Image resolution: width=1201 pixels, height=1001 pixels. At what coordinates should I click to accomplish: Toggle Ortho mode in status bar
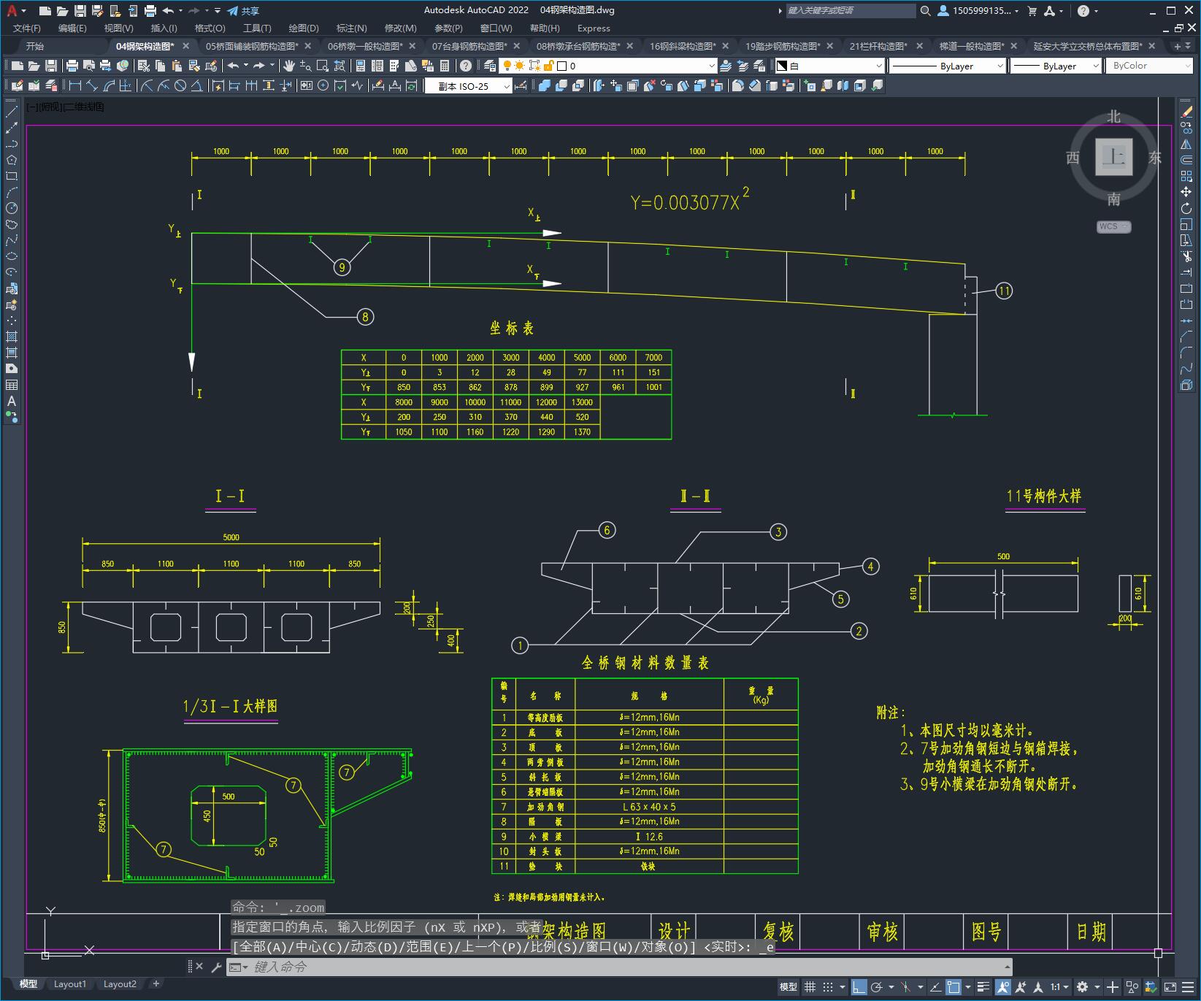[859, 987]
